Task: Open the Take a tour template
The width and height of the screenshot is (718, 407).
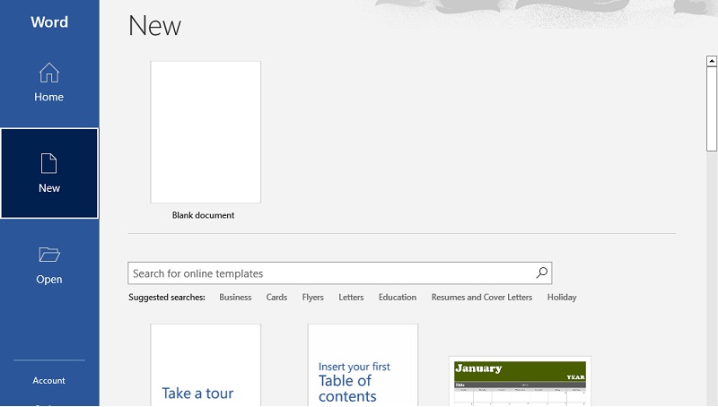Action: 206,365
